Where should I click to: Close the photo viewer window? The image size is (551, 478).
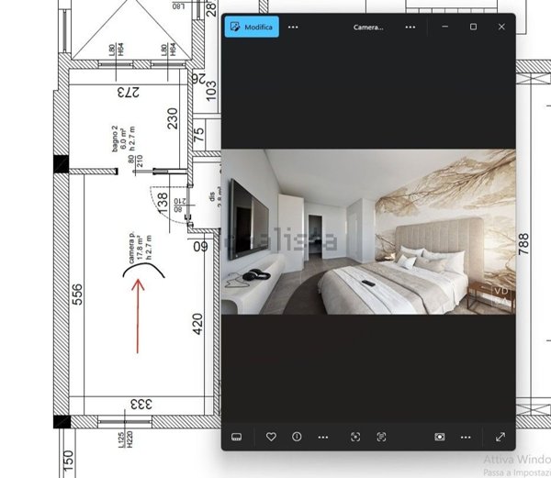click(501, 28)
